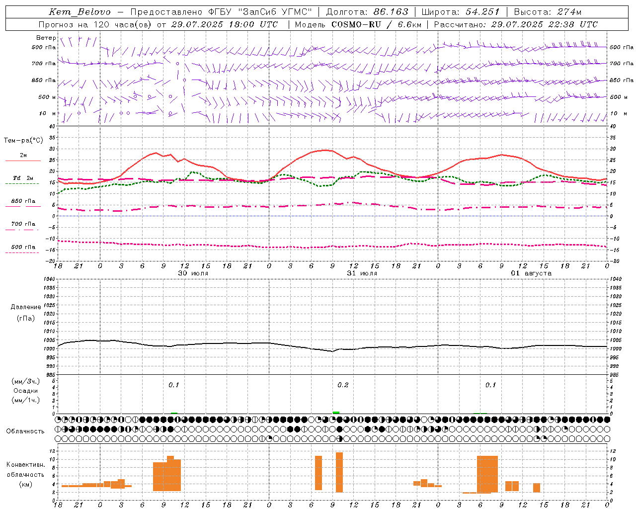Click the '01 августа' date label
Image resolution: width=636 pixels, height=509 pixels.
(x=531, y=273)
